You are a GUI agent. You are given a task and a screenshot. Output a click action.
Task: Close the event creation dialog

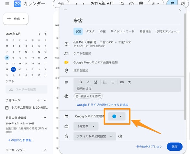pyautogui.click(x=180, y=10)
